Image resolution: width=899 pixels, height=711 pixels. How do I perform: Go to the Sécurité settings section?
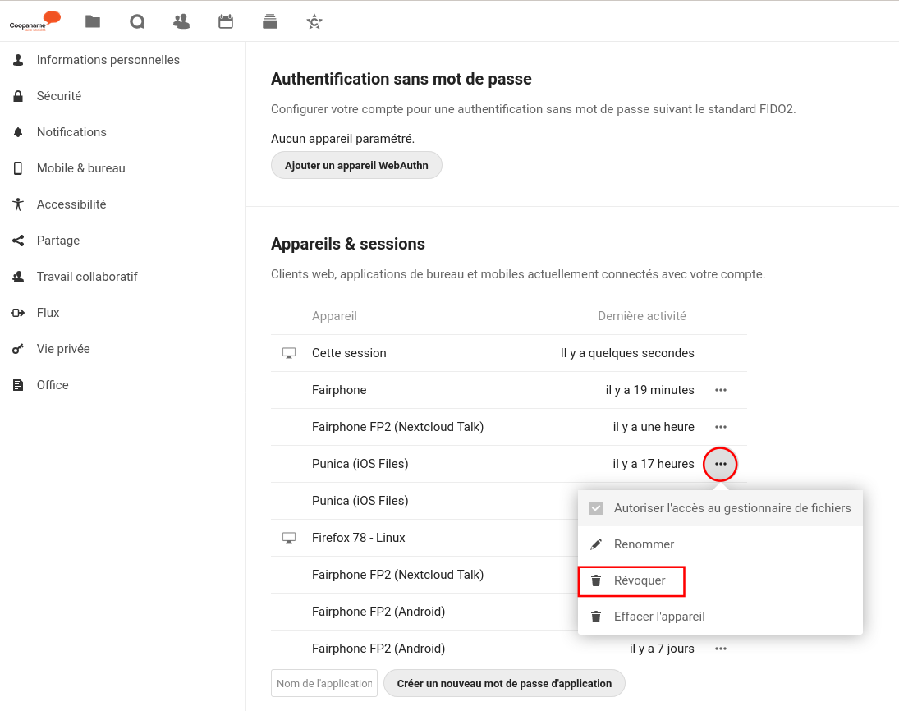point(59,96)
